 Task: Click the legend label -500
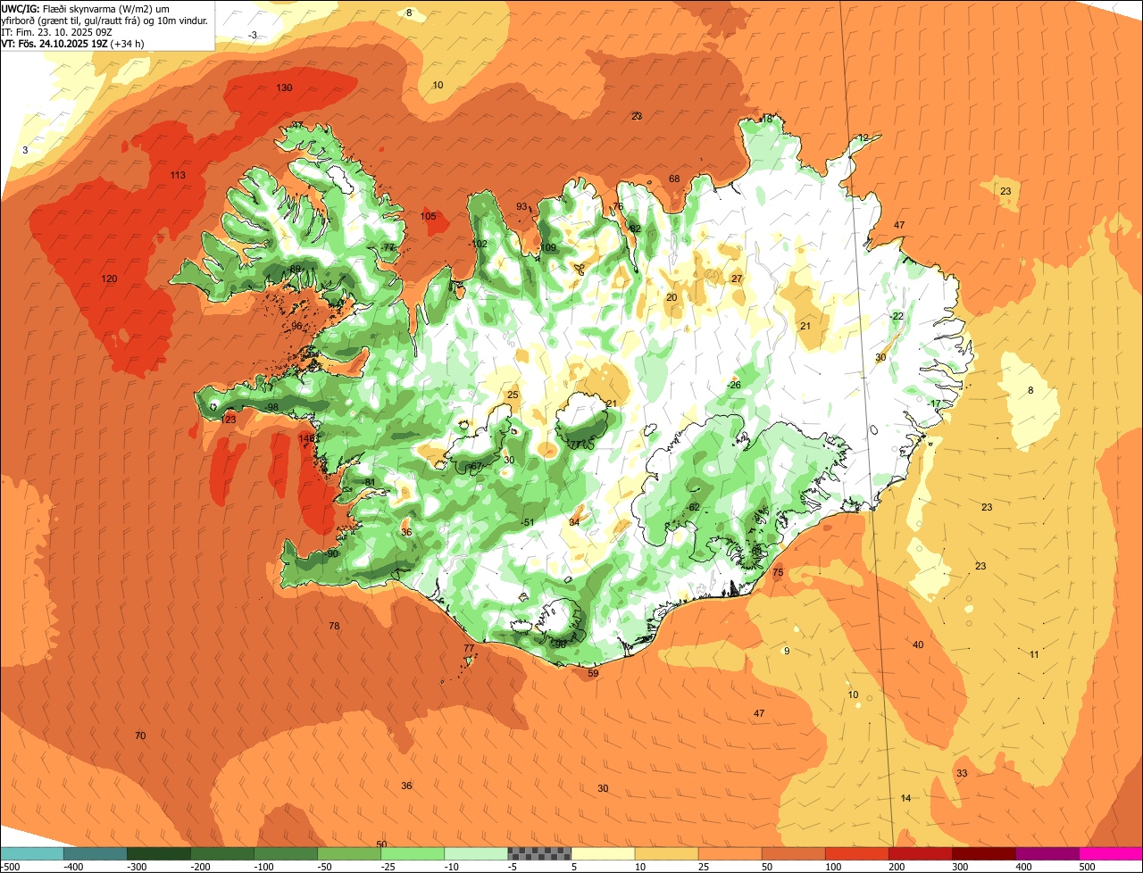(x=12, y=867)
